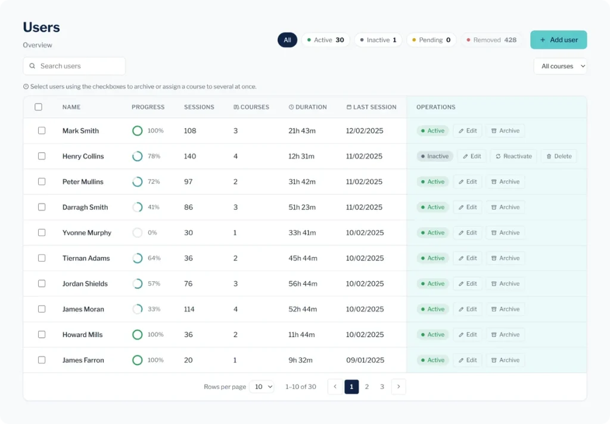
Task: Click the 100% progress ring for Mark Smith
Action: 138,131
